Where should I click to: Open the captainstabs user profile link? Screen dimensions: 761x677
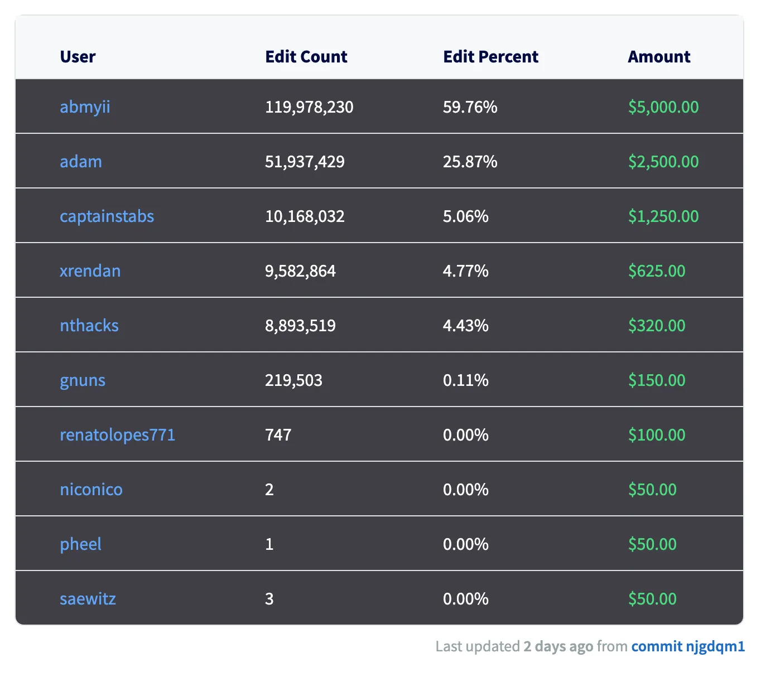107,216
